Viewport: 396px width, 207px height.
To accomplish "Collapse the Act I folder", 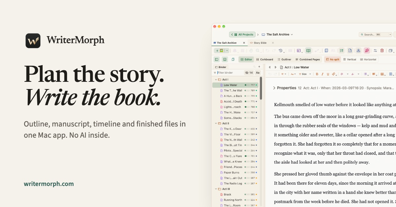I will [x=216, y=80].
